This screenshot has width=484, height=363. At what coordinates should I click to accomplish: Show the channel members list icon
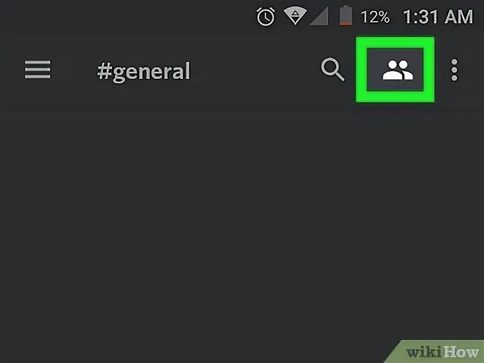tap(397, 70)
